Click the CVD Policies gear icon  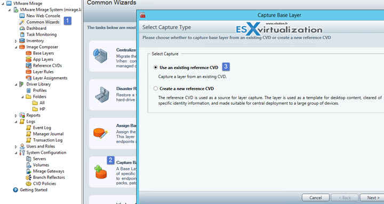(29, 183)
